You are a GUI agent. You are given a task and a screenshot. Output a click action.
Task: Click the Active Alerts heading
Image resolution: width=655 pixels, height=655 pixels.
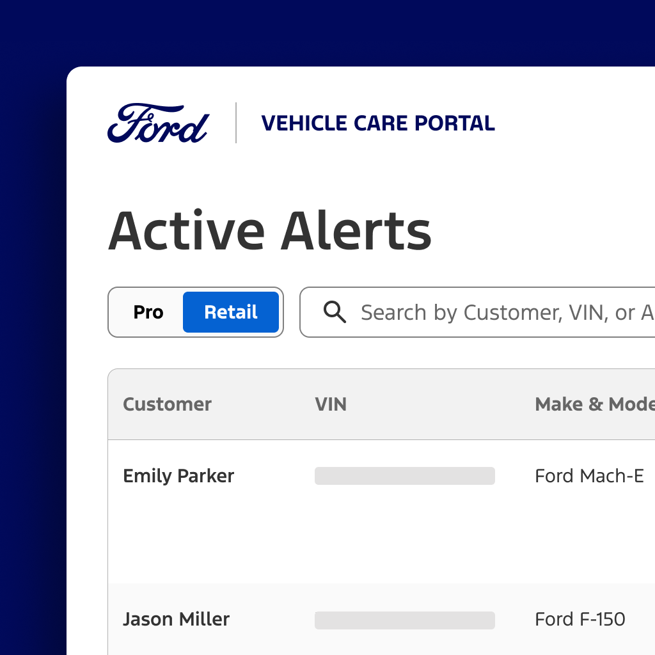[x=270, y=230]
